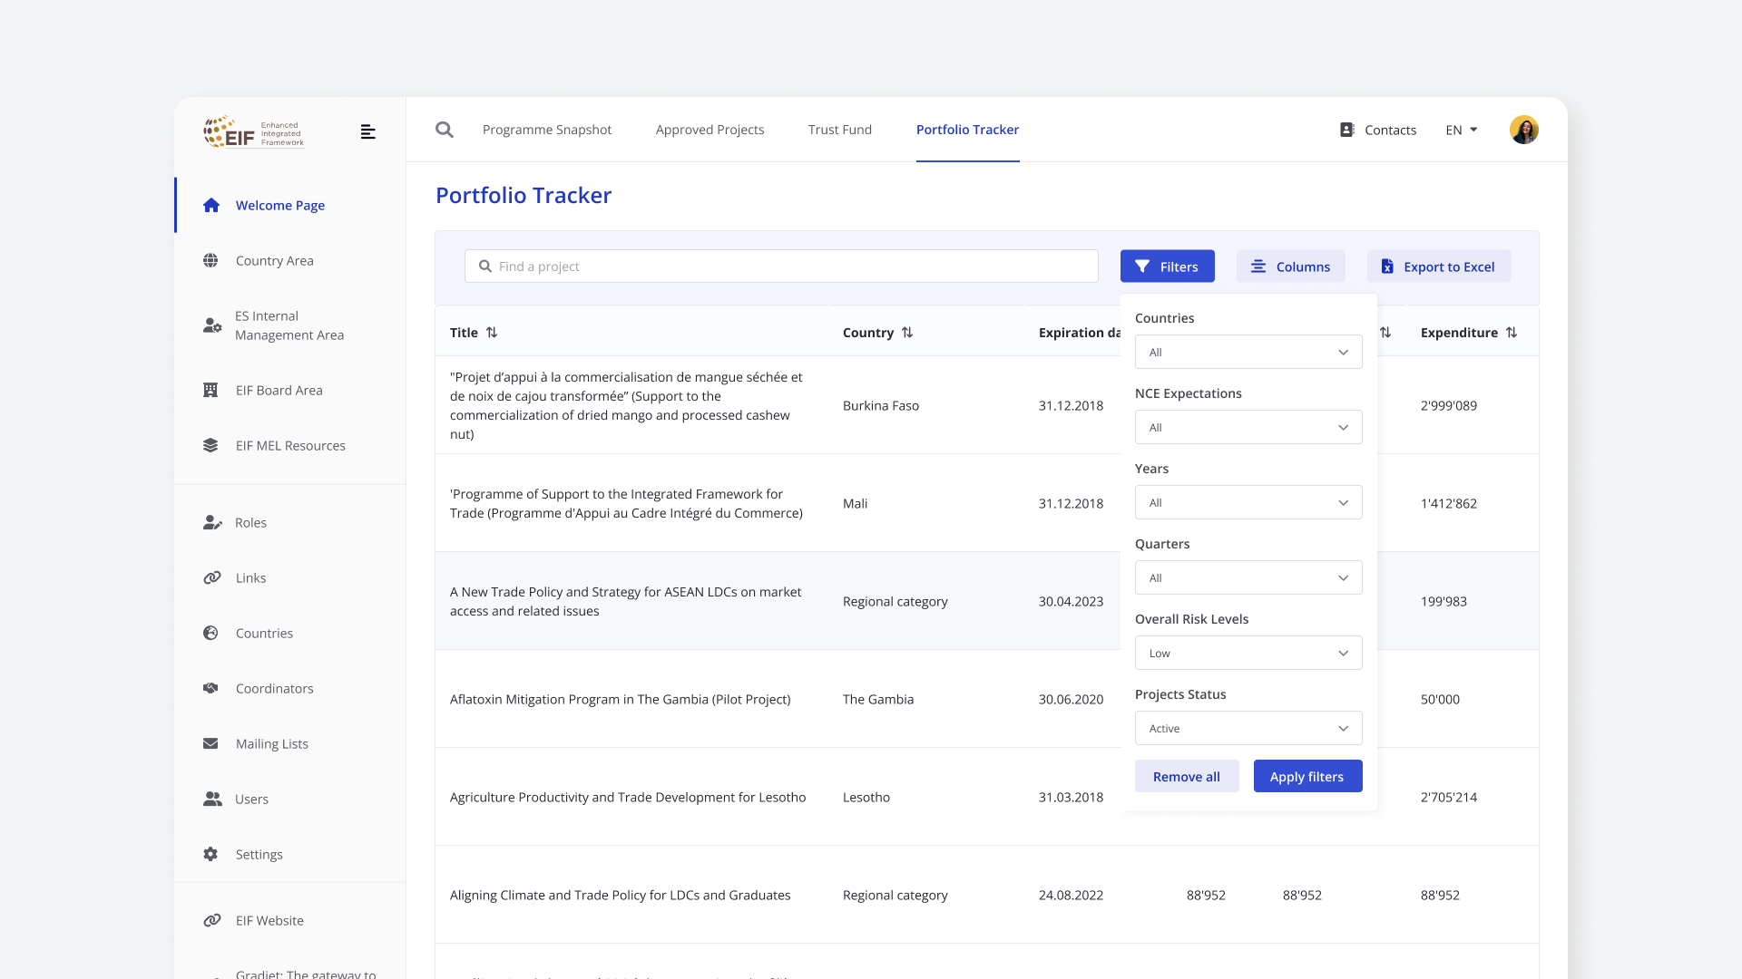Expand the Projects Status dropdown
This screenshot has width=1742, height=979.
tap(1248, 729)
